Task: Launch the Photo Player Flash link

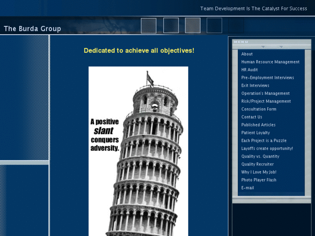Action: click(259, 180)
